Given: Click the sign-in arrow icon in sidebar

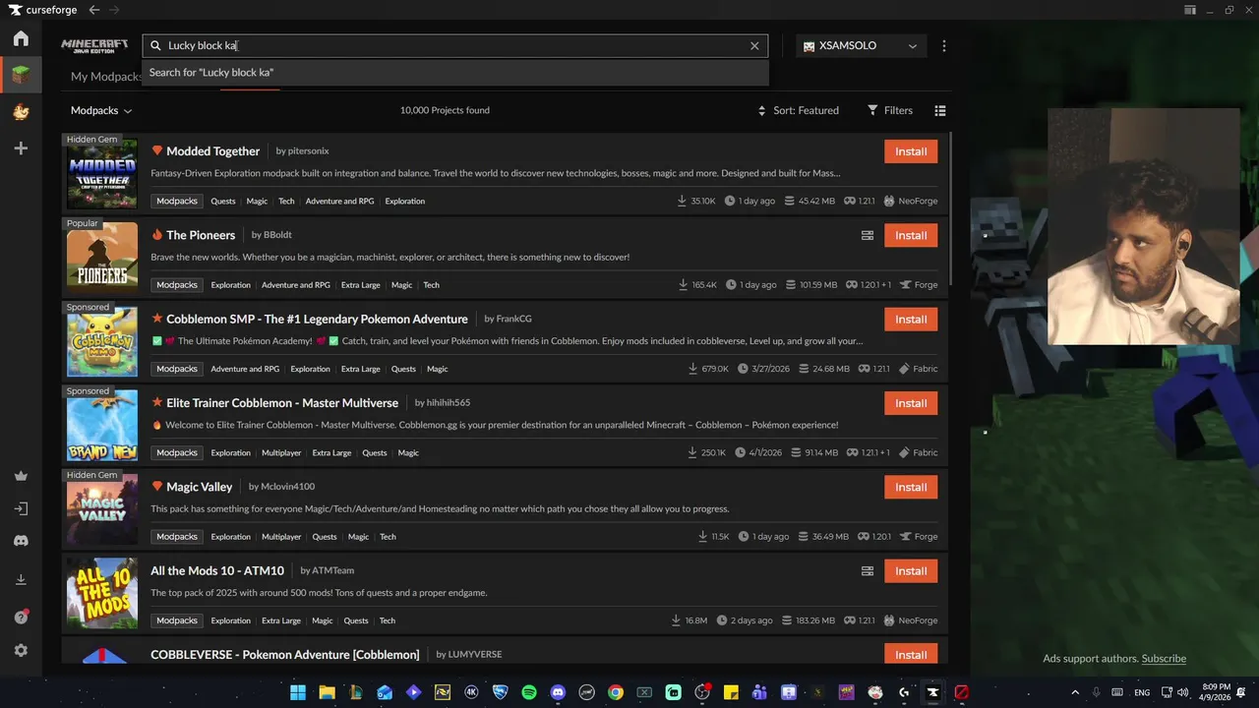Looking at the screenshot, I should pyautogui.click(x=21, y=508).
